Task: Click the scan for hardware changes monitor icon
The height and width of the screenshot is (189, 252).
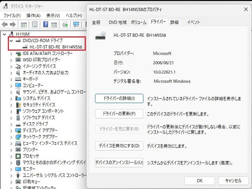Action: [x=76, y=24]
